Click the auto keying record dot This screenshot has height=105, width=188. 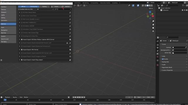(69, 97)
